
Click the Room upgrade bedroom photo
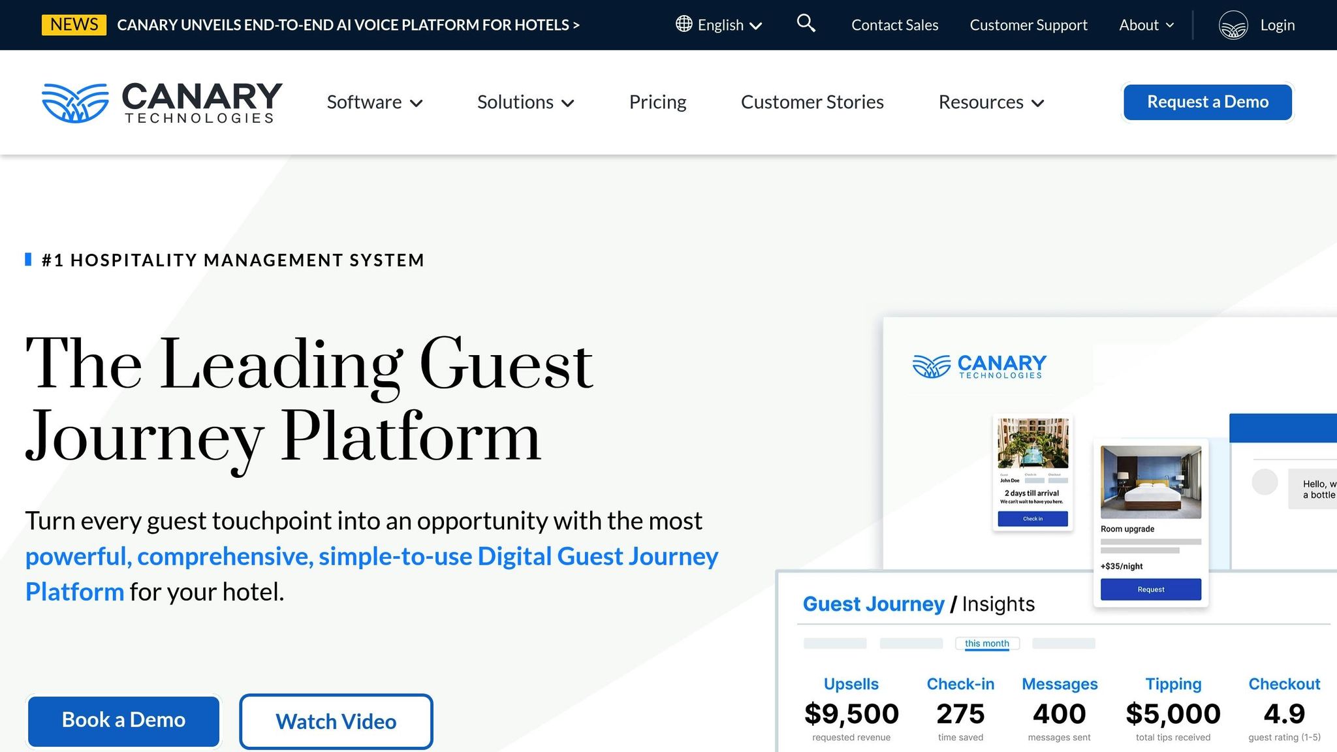click(x=1150, y=482)
